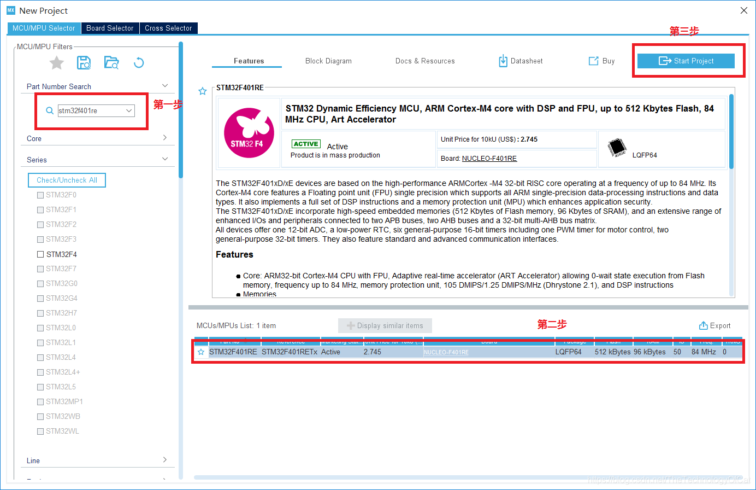Screen dimensions: 756x490
Task: Tick the STM32F2 series checkbox
Action: click(x=40, y=224)
